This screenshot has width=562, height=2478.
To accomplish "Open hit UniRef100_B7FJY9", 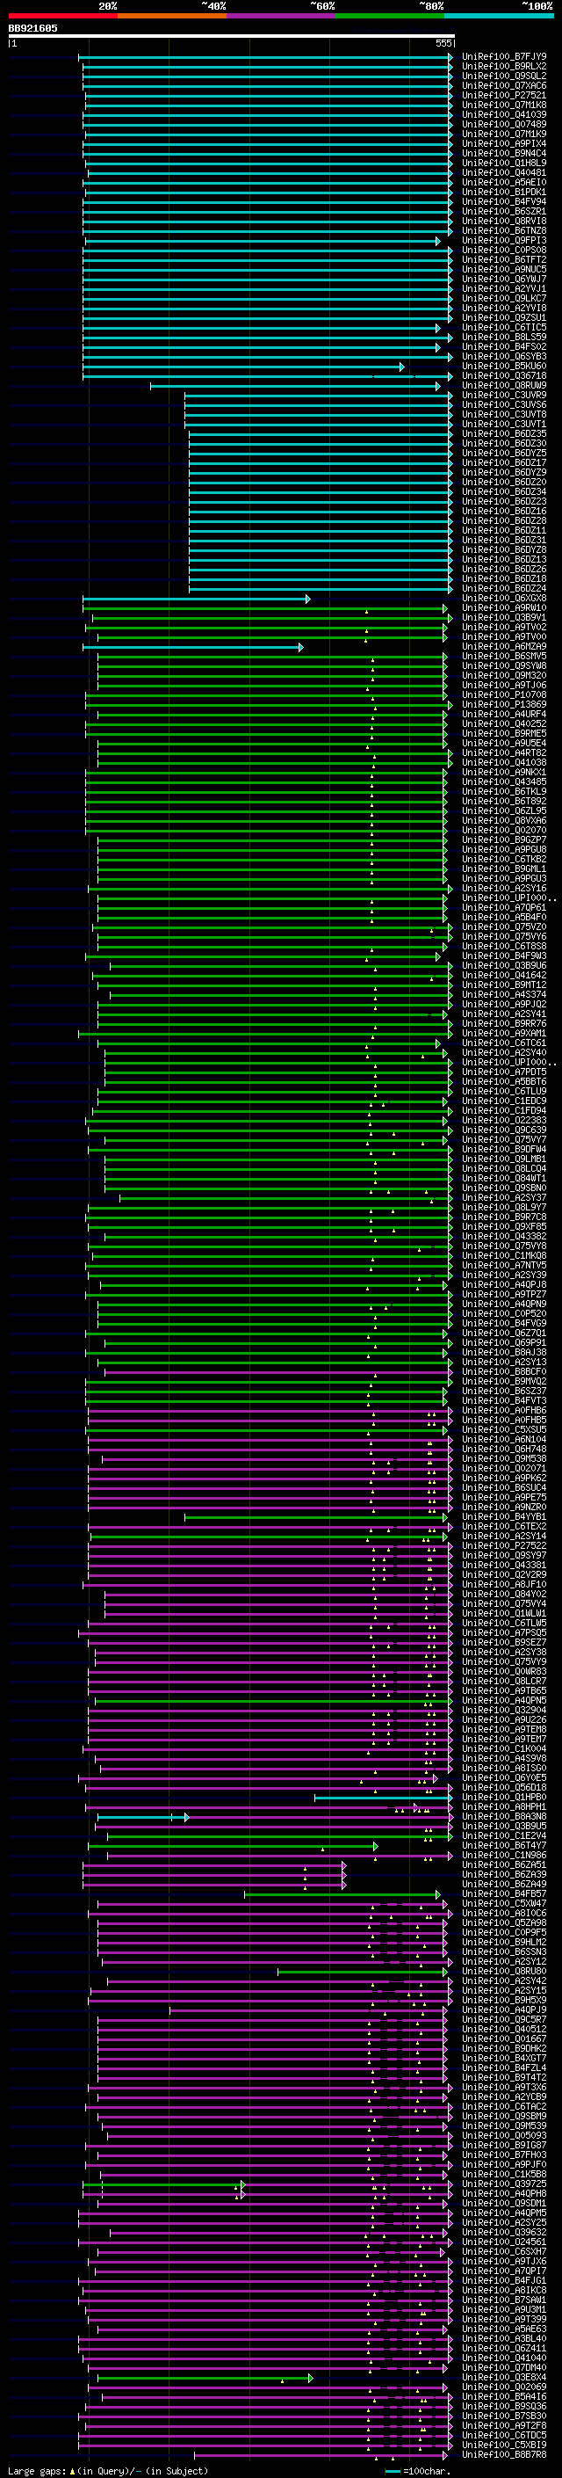I will (503, 57).
